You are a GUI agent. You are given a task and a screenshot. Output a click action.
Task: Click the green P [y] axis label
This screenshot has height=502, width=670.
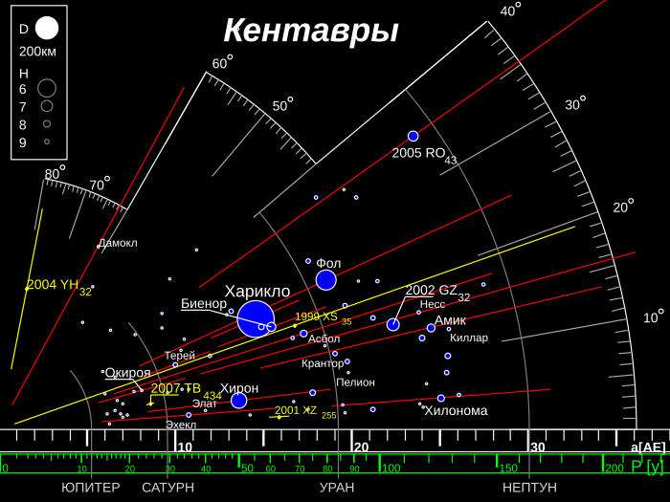[x=647, y=467]
